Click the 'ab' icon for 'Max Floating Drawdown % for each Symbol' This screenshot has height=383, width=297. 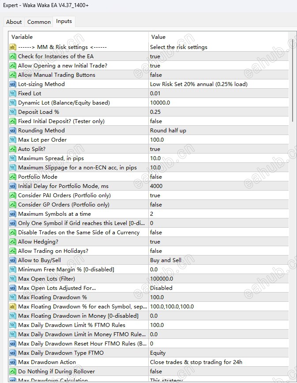coord(13,307)
